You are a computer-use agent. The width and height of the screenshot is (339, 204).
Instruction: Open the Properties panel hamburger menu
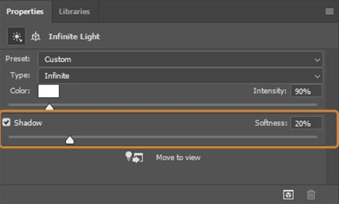pyautogui.click(x=329, y=12)
